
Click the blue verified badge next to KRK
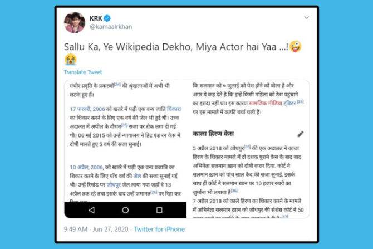(x=107, y=18)
